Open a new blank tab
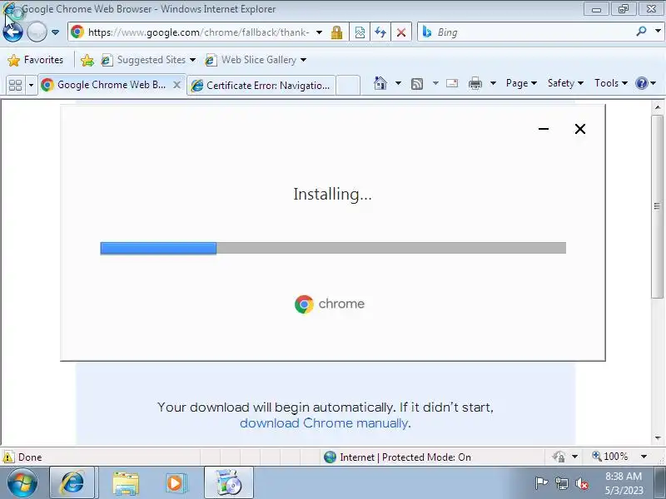Image resolution: width=666 pixels, height=499 pixels. (348, 86)
